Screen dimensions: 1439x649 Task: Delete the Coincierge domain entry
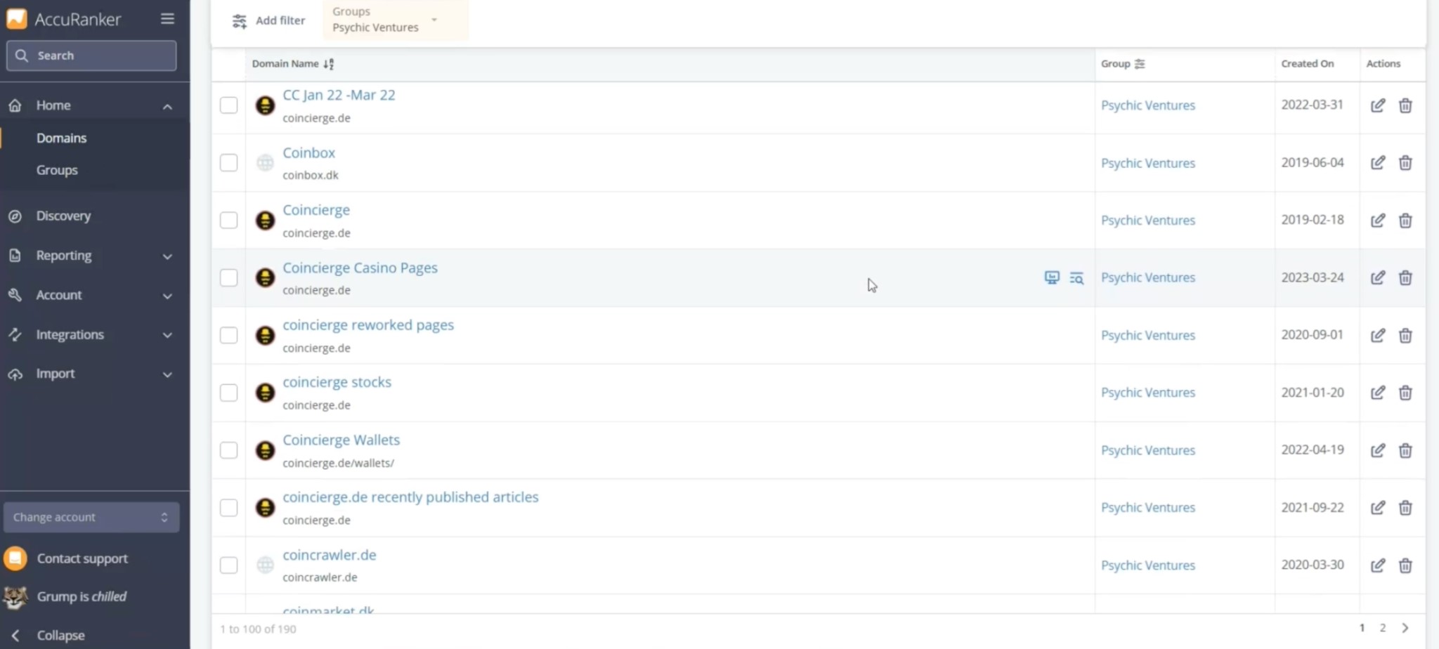pyautogui.click(x=1405, y=221)
